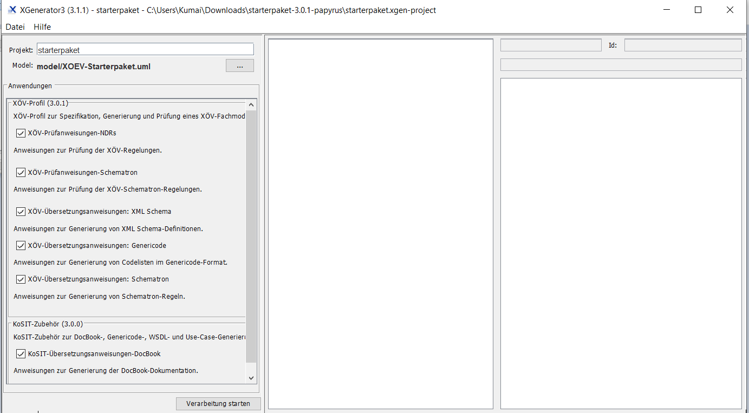Click the XGenerator3 app icon in title bar
This screenshot has height=413, width=749.
pos(12,10)
